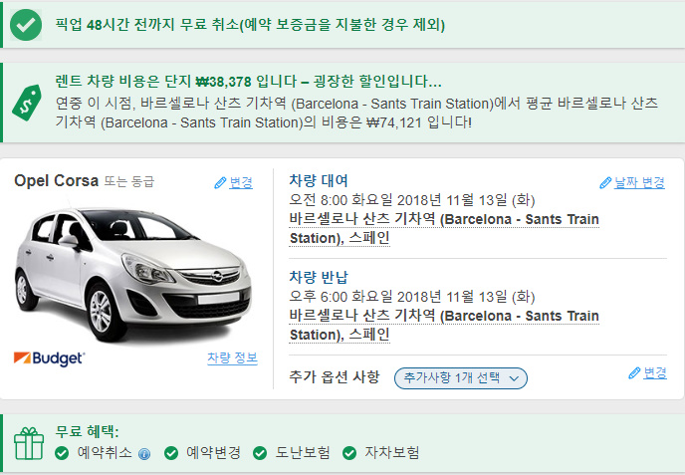Click the ₩38,378 rental price headline
Image resolution: width=685 pixels, height=475 pixels.
tap(248, 82)
